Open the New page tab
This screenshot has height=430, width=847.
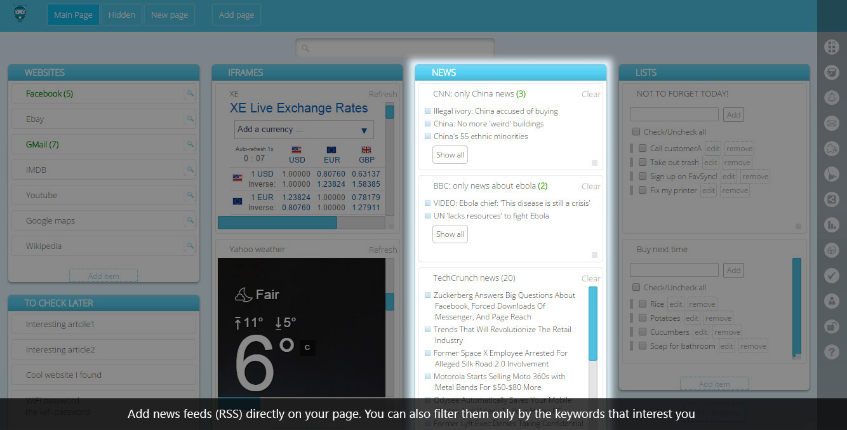(x=169, y=15)
